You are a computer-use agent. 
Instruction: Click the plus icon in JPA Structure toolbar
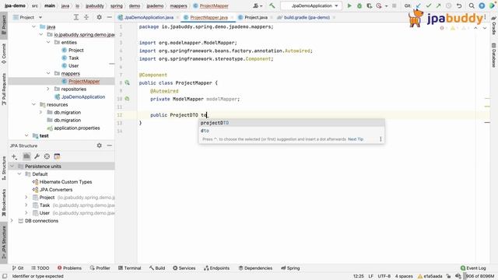click(14, 156)
